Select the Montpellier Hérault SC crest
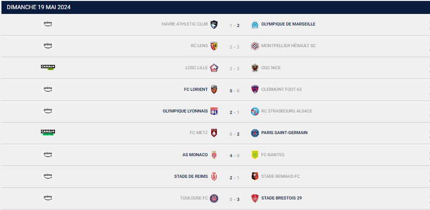Image resolution: width=430 pixels, height=210 pixels. [255, 46]
